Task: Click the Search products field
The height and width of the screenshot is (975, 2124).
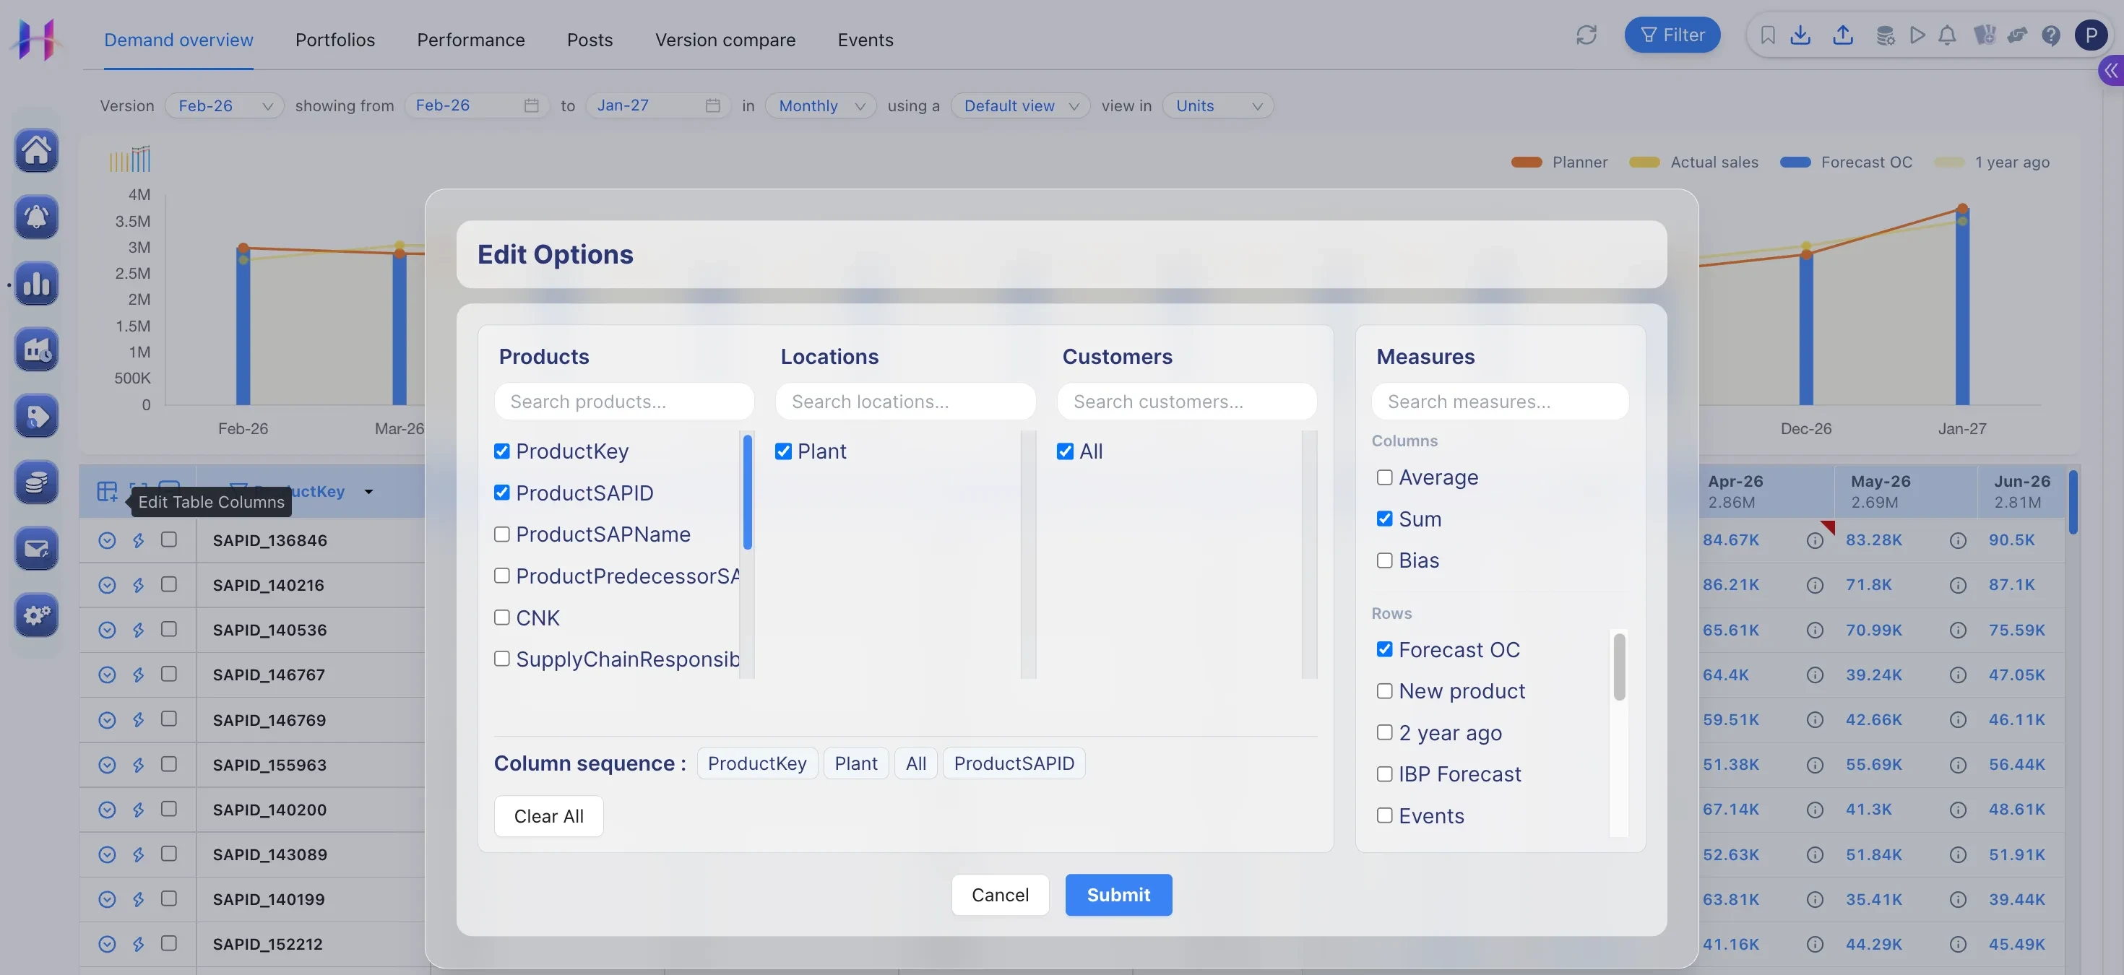Action: pos(624,402)
